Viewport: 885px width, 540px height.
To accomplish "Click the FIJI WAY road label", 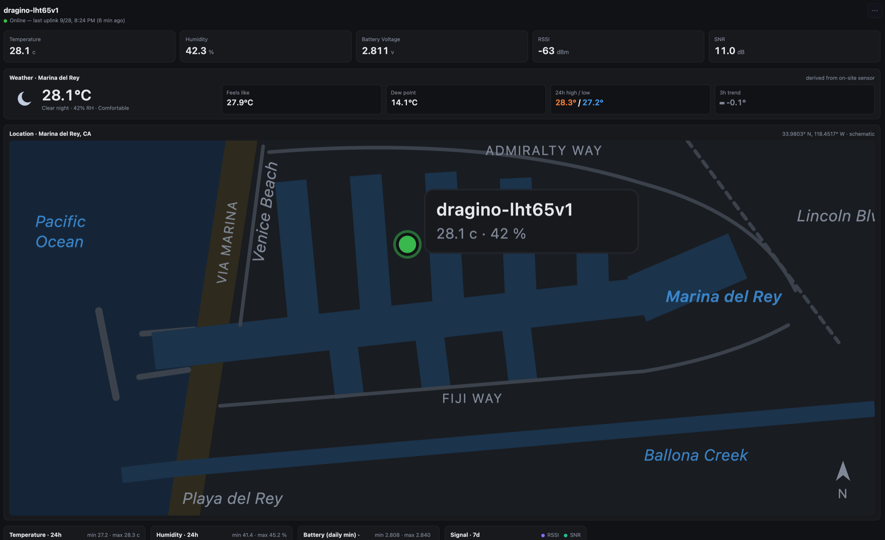I will [472, 398].
